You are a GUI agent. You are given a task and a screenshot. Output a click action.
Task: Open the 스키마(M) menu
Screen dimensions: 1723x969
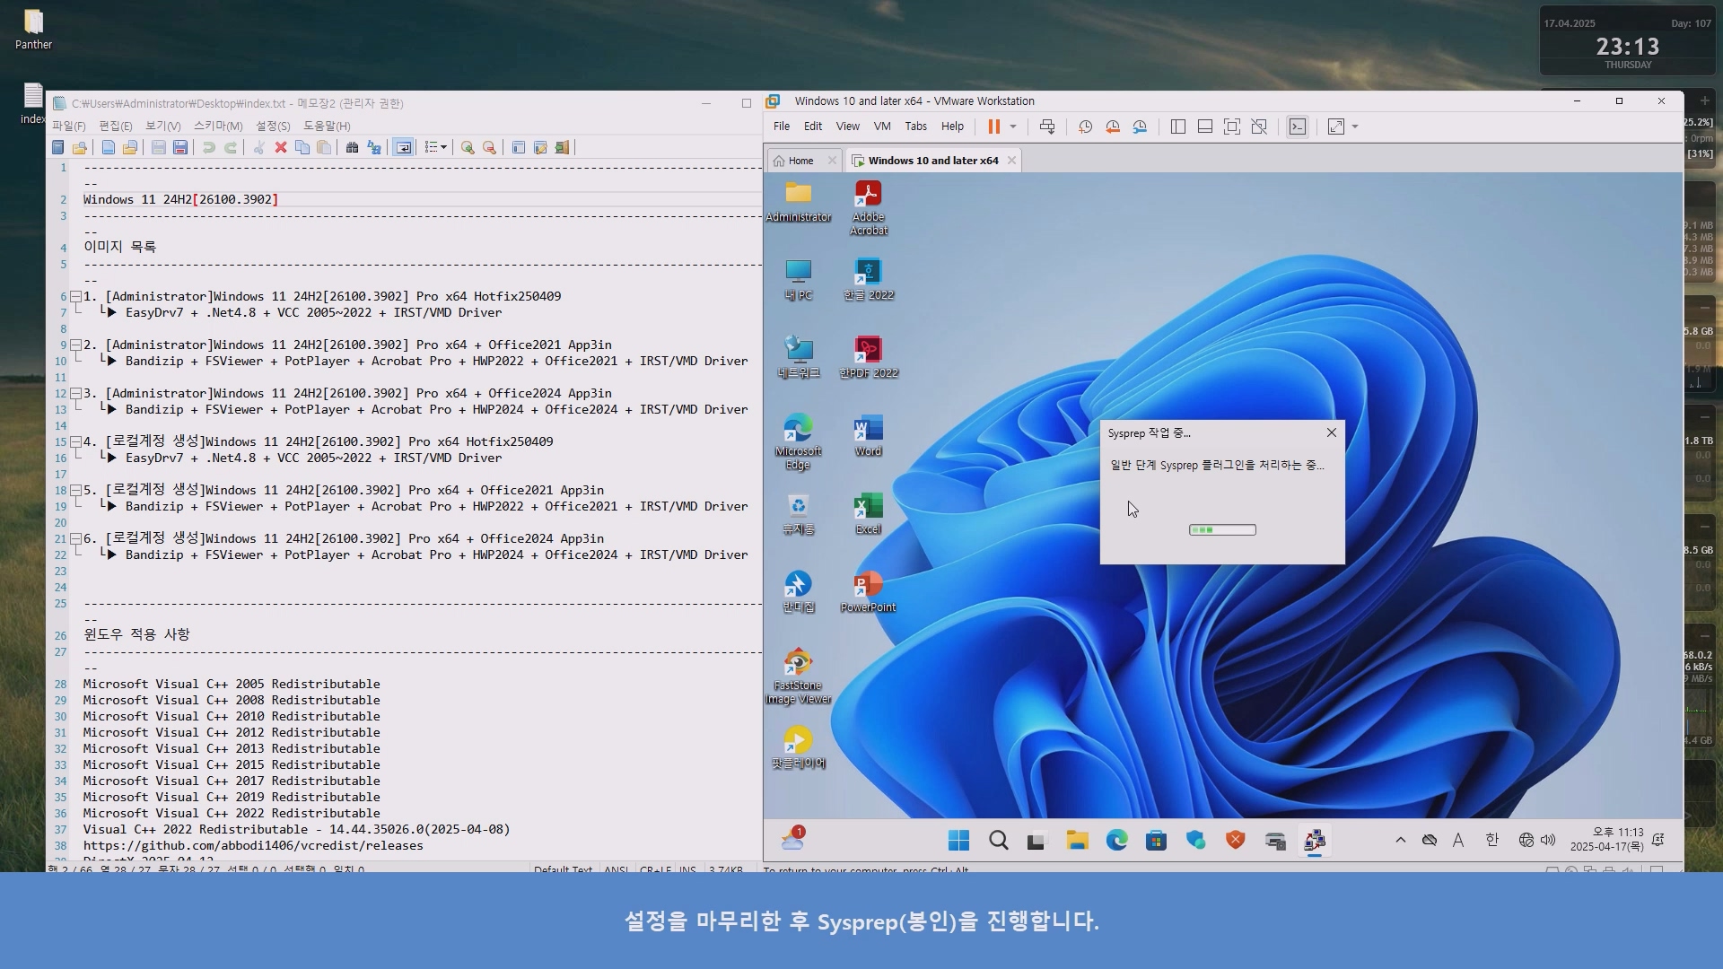pos(218,126)
